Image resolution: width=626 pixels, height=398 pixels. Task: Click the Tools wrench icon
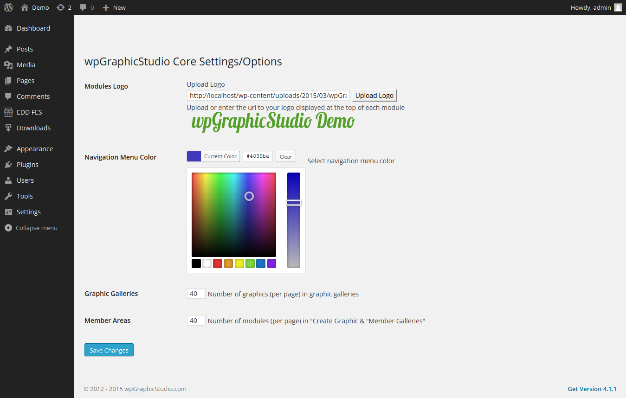(x=8, y=196)
